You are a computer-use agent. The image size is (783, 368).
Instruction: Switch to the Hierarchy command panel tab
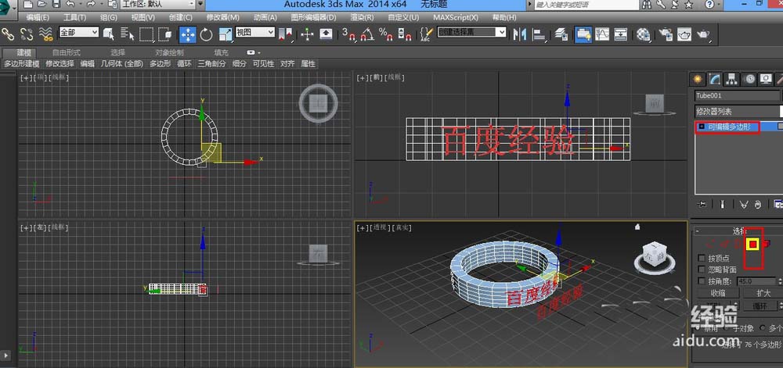pos(731,79)
